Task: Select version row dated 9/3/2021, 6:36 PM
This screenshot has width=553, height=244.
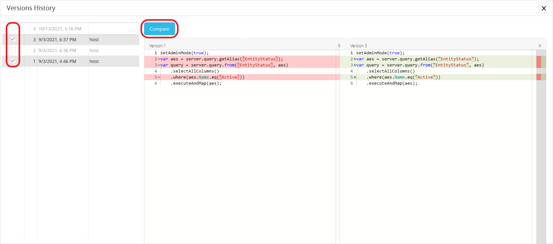Action: (57, 50)
